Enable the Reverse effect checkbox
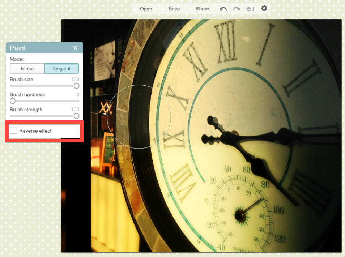The image size is (345, 257). pos(13,130)
